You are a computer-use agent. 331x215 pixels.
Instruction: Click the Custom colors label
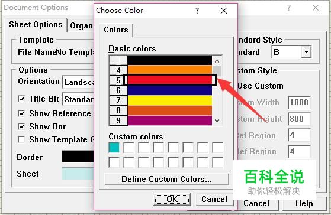click(x=136, y=136)
